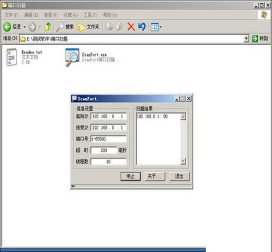Click the scan results scrollbar down arrow

pos(183,161)
